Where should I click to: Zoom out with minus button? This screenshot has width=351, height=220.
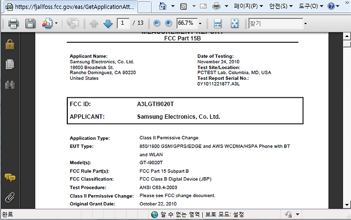pos(156,23)
